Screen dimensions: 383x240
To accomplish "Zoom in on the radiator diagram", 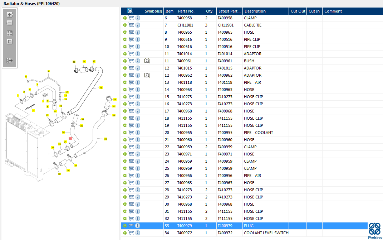I will 10,15.
